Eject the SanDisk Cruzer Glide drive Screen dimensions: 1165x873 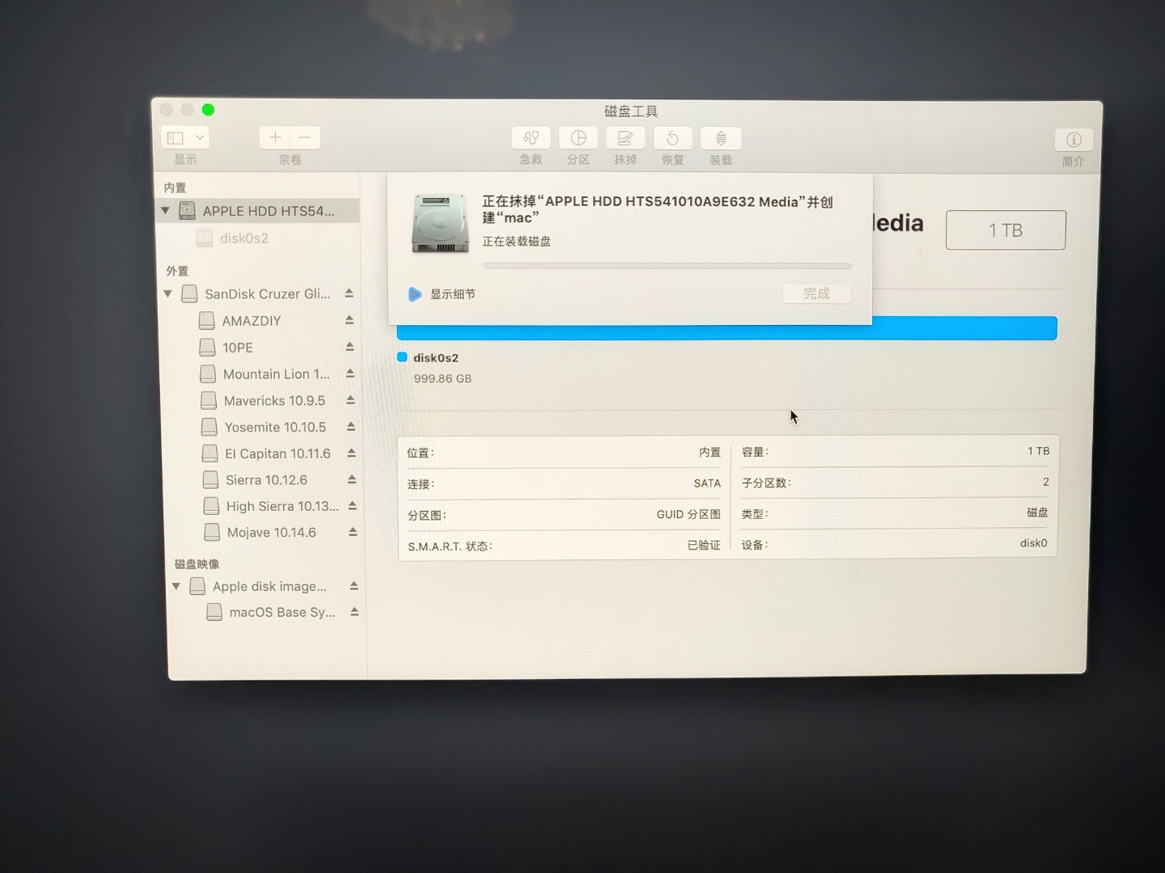pos(349,293)
